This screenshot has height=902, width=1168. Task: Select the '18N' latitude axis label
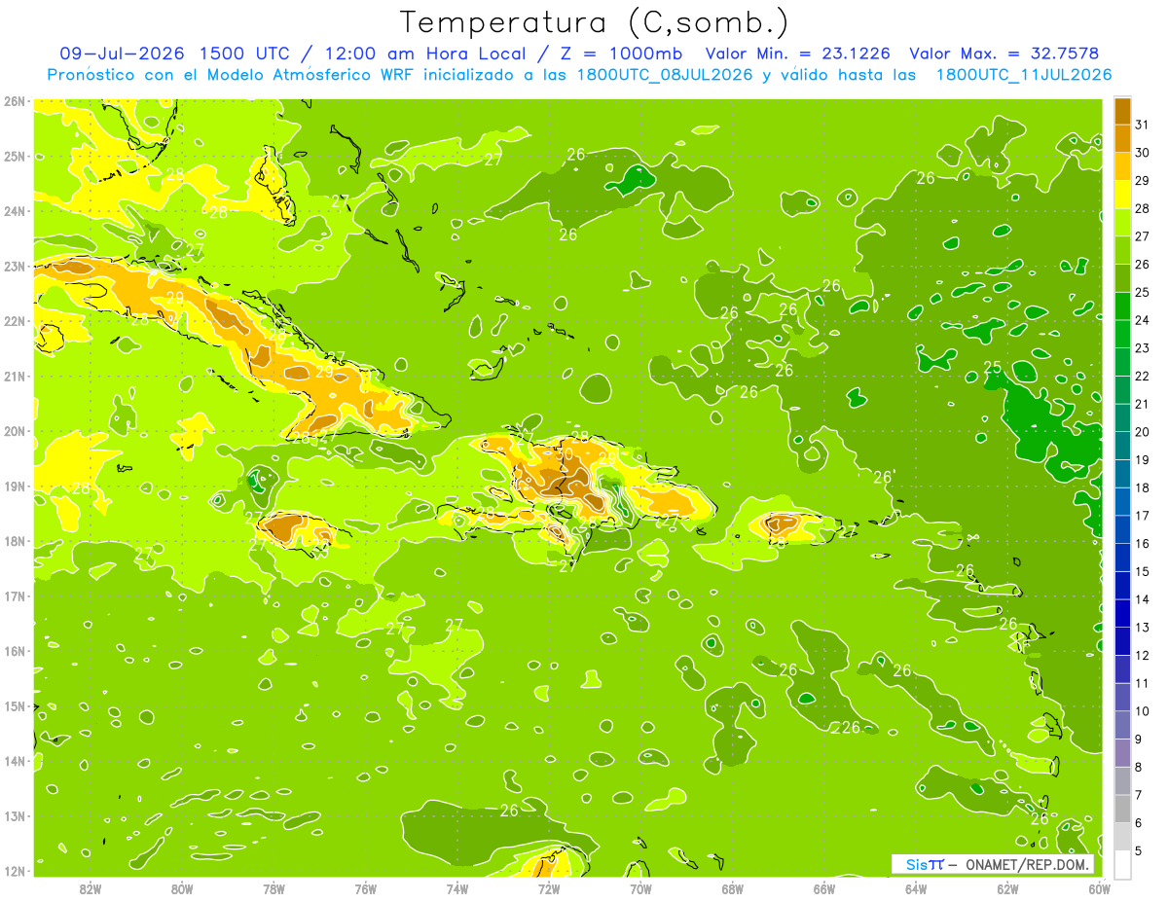[x=15, y=541]
